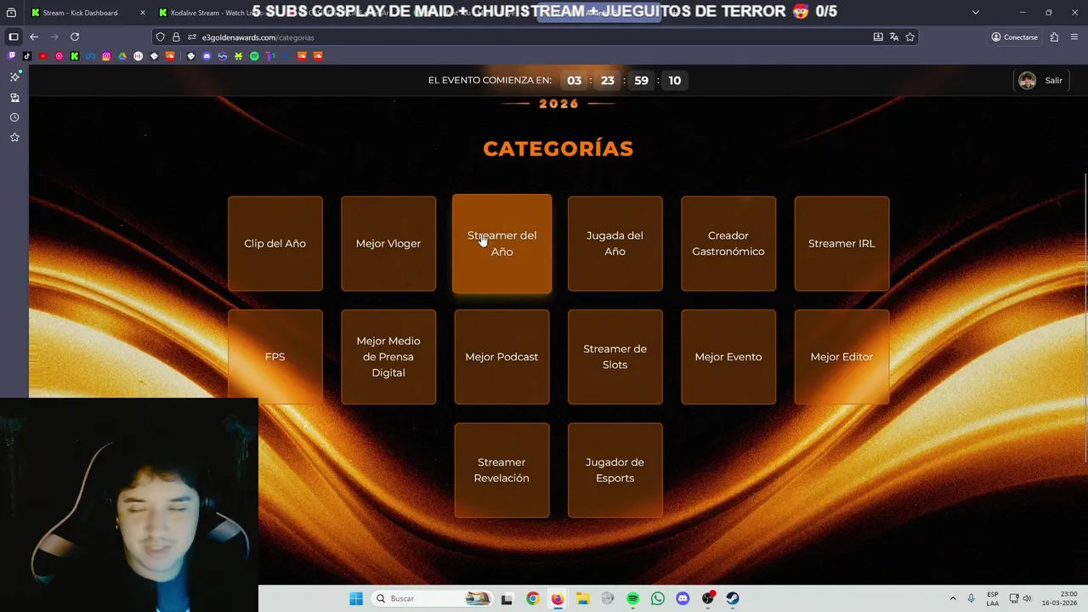Viewport: 1088px width, 612px height.
Task: Click the microphone icon in system tray
Action: coord(971,598)
